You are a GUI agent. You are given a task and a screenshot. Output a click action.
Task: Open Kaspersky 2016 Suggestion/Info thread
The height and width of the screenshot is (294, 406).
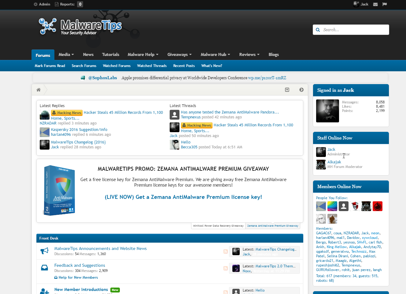coord(79,130)
